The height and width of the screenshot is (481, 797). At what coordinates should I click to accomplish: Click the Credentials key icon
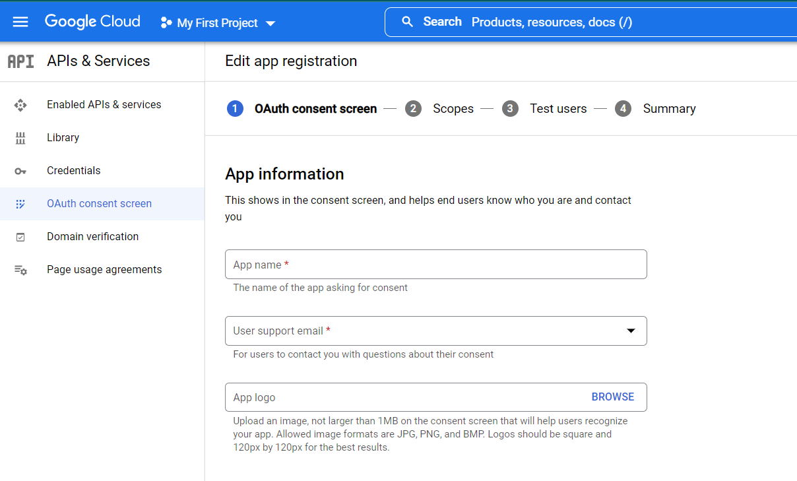20,171
